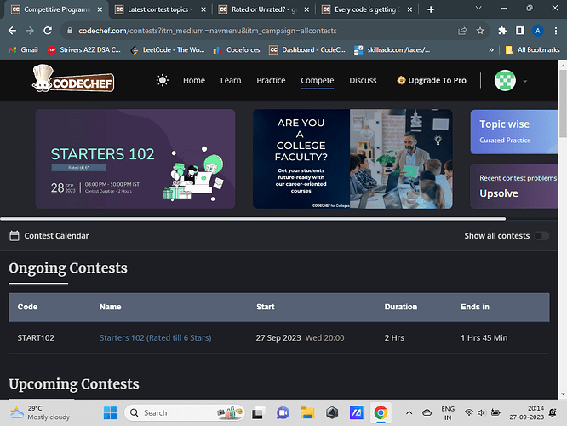The image size is (567, 426).
Task: Open the Home nav item
Action: click(x=194, y=80)
